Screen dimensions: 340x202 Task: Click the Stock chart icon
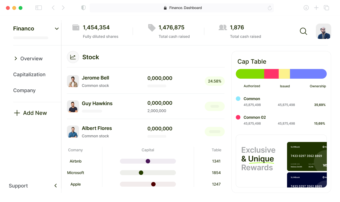coord(73,57)
